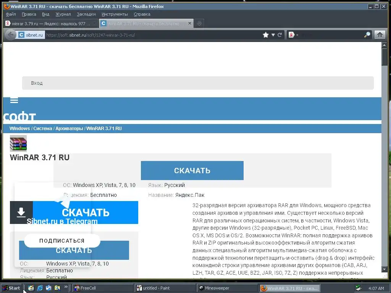Click the scrollbar down arrow
The image size is (391, 293).
[384, 269]
